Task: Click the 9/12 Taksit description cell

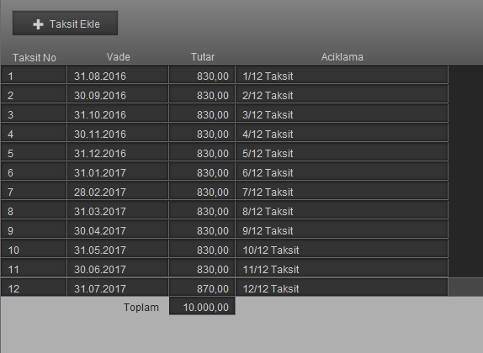Action: pos(342,229)
